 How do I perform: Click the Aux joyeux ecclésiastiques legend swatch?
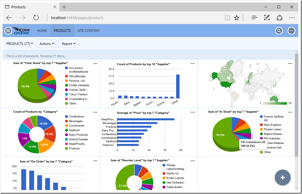pyautogui.click(x=66, y=68)
